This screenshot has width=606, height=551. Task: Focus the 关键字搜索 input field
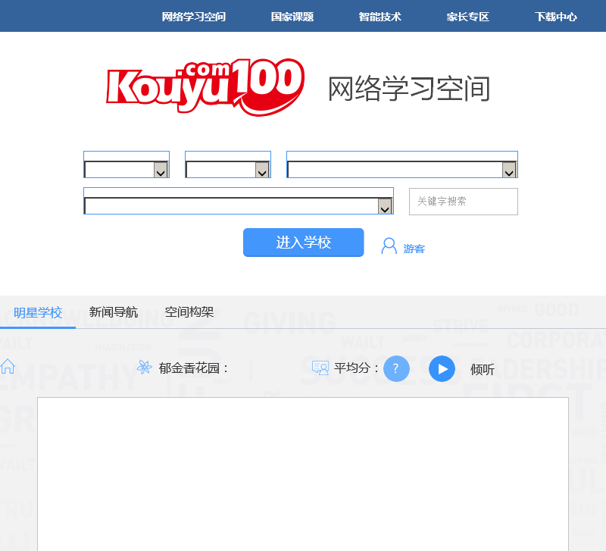[x=464, y=202]
